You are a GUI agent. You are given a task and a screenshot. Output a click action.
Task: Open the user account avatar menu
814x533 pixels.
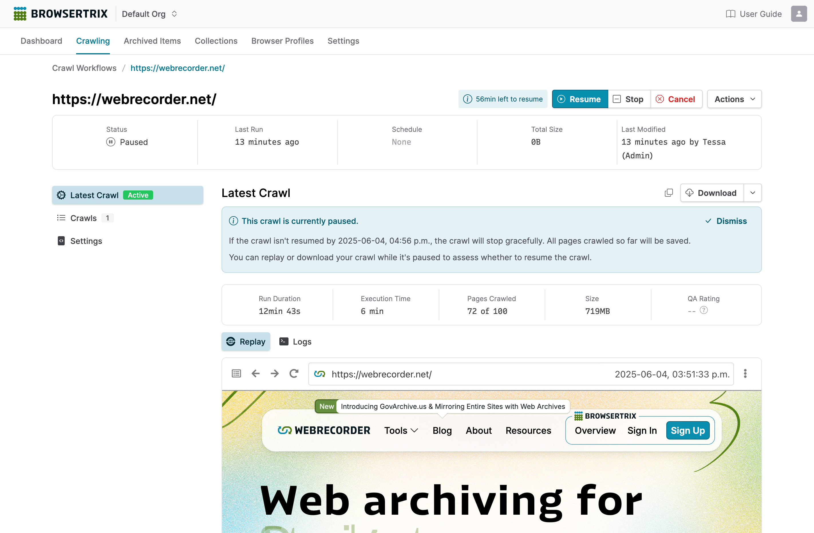(x=799, y=14)
